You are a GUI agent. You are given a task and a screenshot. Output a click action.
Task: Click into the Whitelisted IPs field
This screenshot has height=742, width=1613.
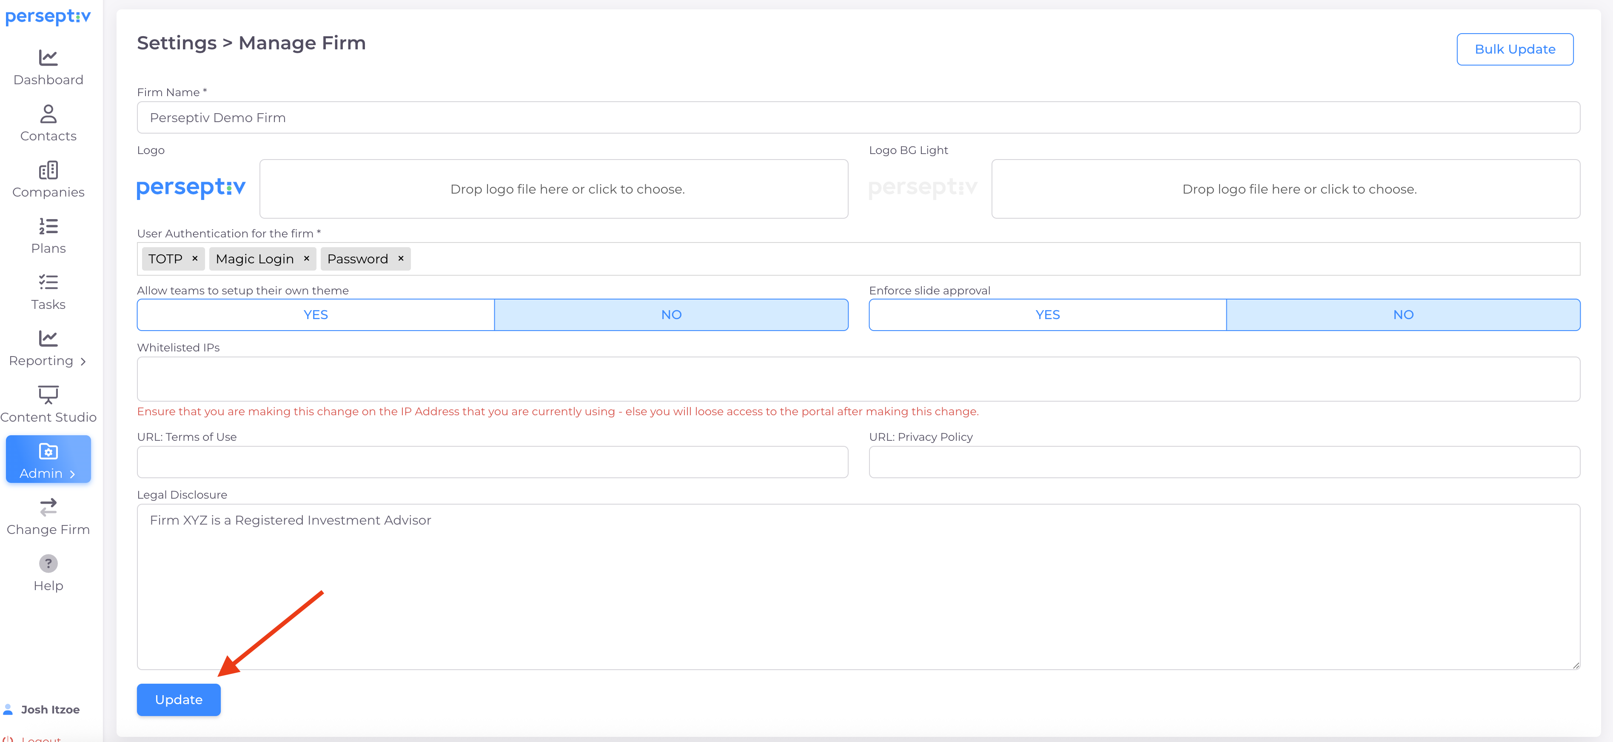pyautogui.click(x=858, y=379)
